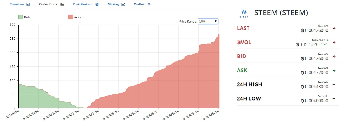Viewport: 346px width, 124px height.
Task: Click bitcoin symbol next to 0.00400000
Action: [x=302, y=101]
